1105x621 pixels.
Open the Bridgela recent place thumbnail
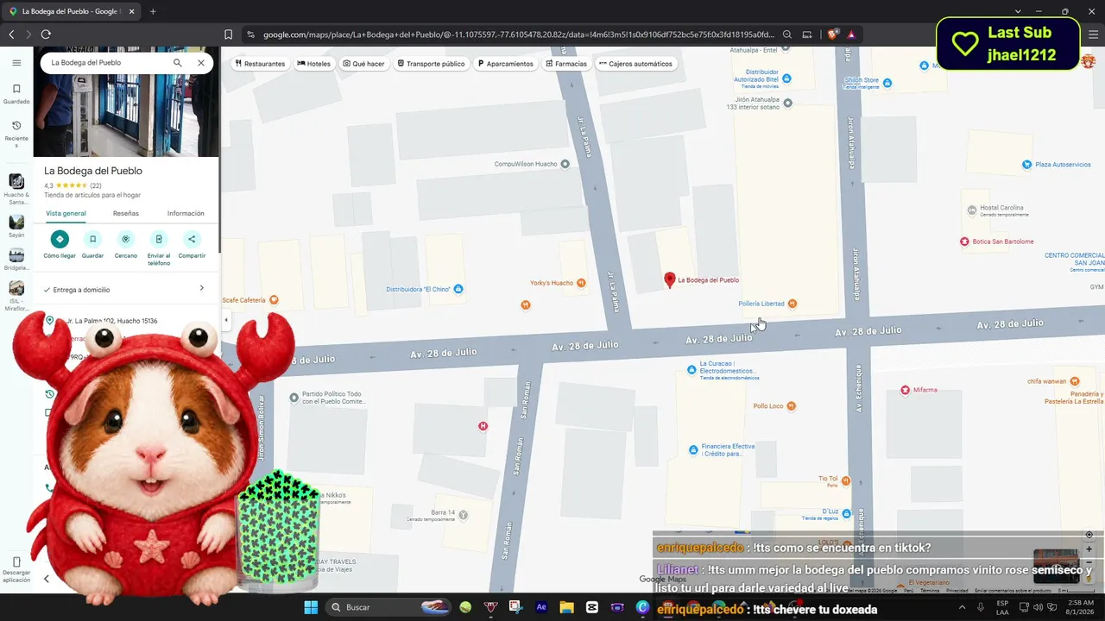(x=16, y=255)
